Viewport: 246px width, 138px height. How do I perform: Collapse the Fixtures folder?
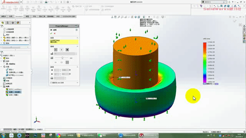coord(1,67)
